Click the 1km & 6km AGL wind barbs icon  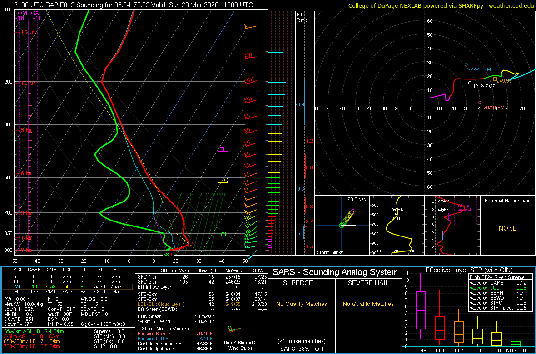(x=235, y=329)
